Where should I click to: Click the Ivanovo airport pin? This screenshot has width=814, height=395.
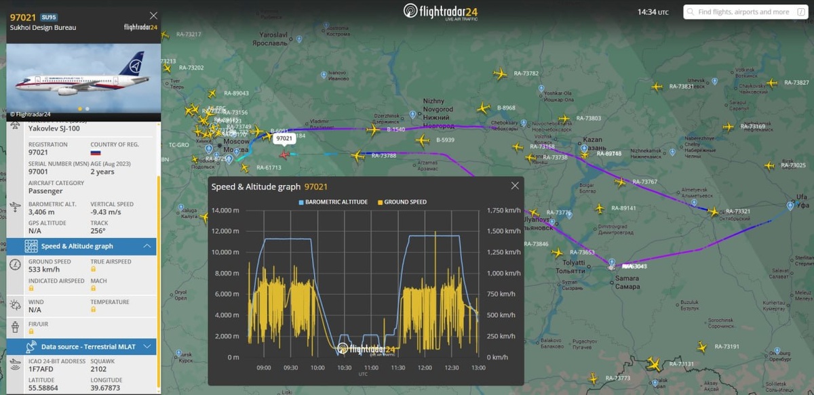point(325,74)
